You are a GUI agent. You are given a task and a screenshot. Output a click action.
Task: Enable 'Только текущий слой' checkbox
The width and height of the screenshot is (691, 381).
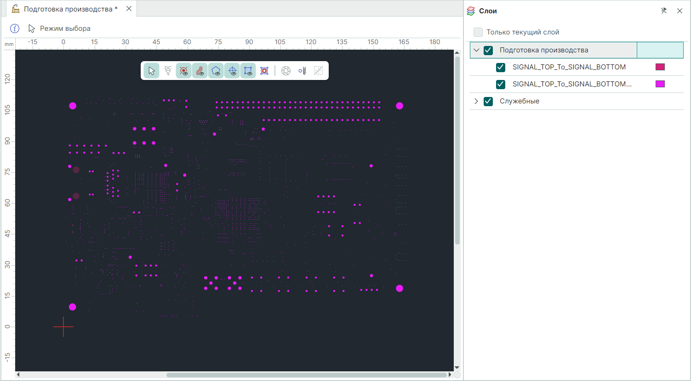[x=478, y=32]
